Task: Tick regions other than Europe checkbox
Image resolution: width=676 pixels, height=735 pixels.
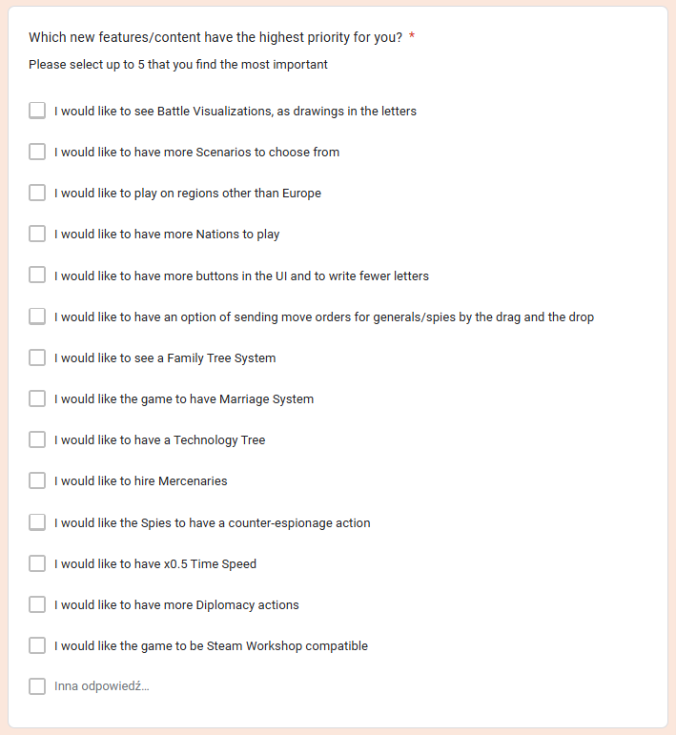Action: 37,193
